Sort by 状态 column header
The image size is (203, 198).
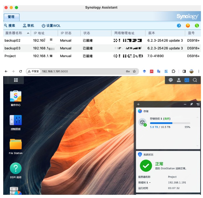[x=96, y=33]
